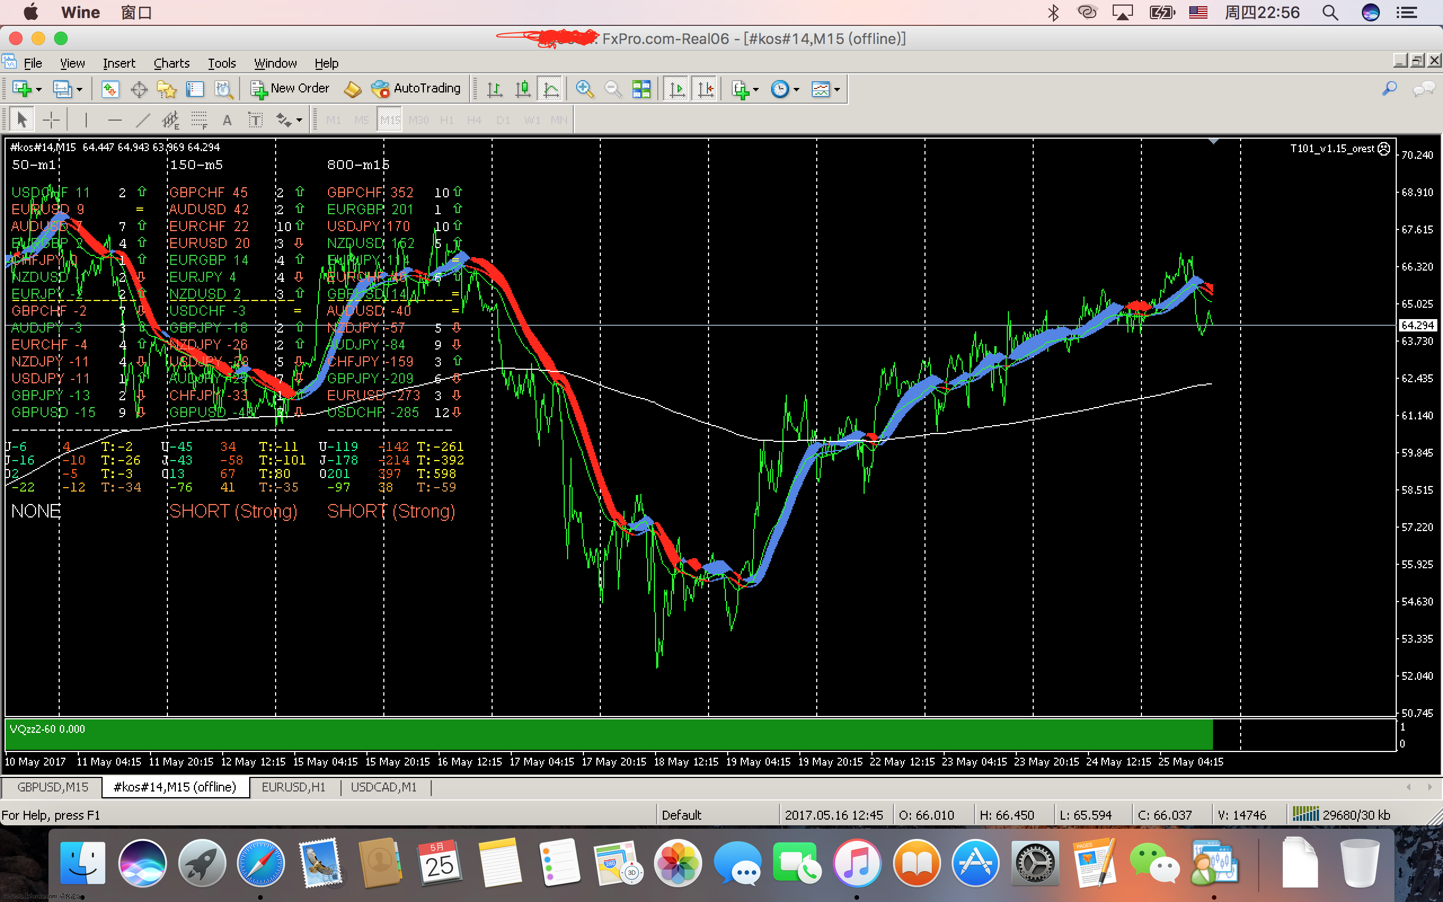This screenshot has height=902, width=1443.
Task: Select the MN timeframe button
Action: 559,120
